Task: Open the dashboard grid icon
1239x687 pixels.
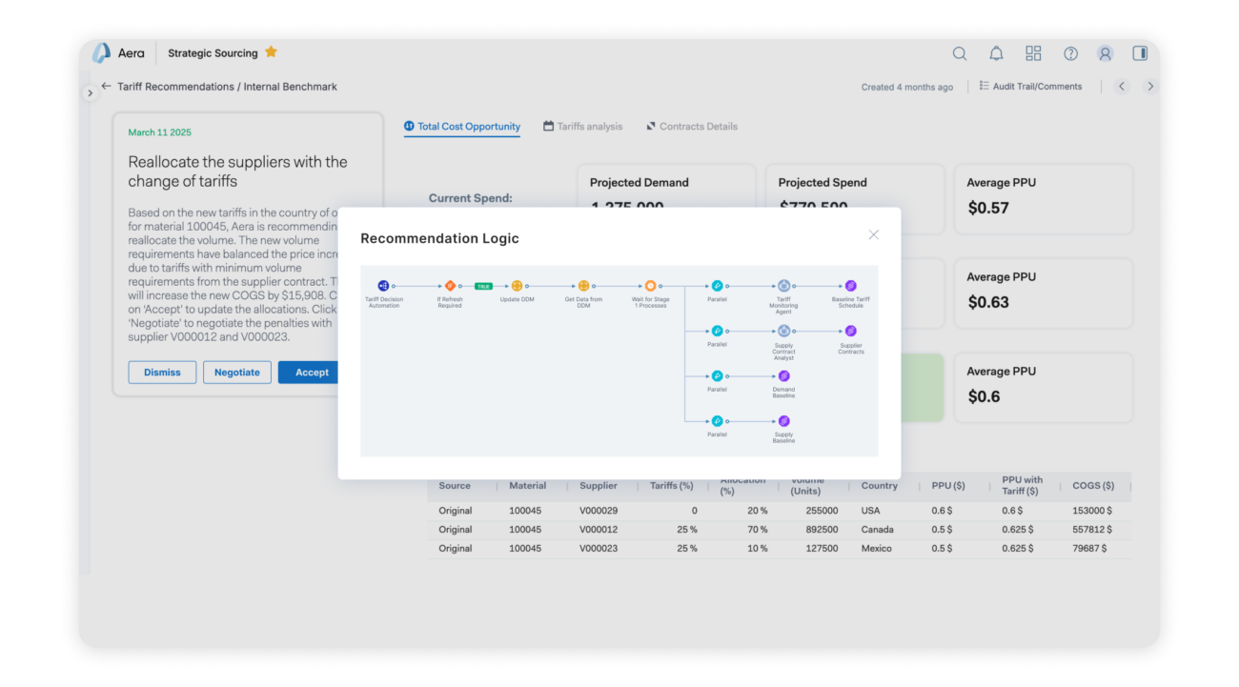Action: 1033,53
